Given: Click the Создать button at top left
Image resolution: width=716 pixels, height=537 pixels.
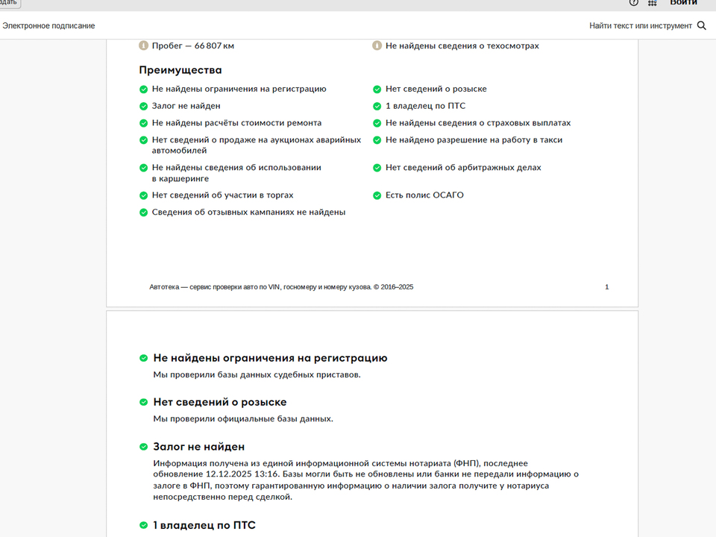Looking at the screenshot, I should pos(9,3).
